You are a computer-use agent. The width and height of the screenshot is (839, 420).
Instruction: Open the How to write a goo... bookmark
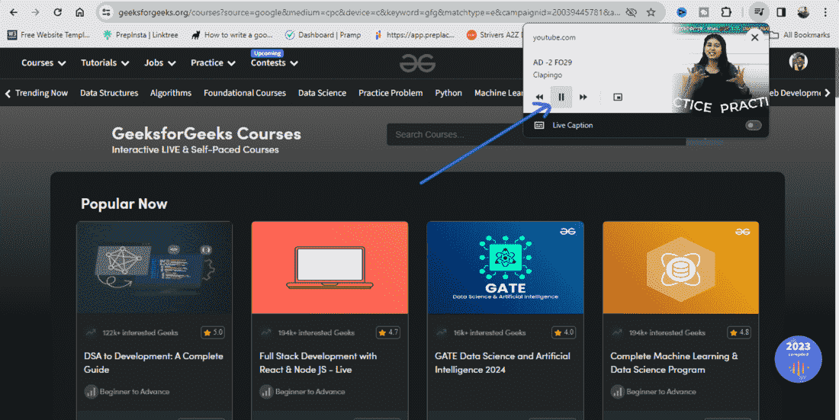coord(232,35)
